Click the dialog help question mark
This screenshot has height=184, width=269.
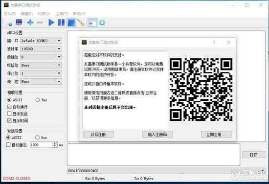click(214, 42)
